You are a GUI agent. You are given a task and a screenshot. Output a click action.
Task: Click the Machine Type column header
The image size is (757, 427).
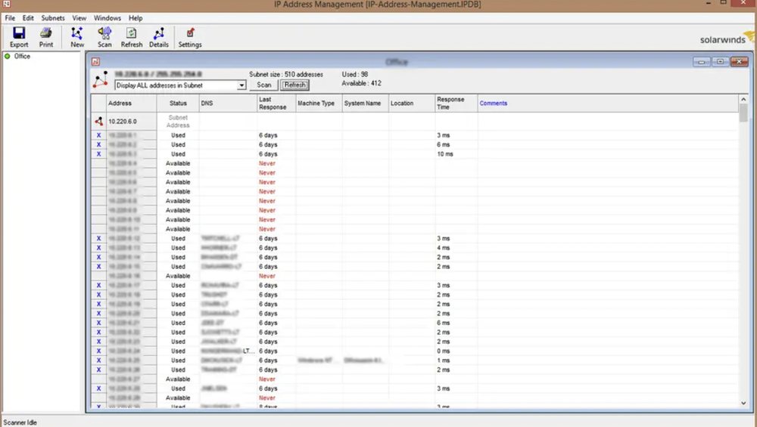[319, 103]
